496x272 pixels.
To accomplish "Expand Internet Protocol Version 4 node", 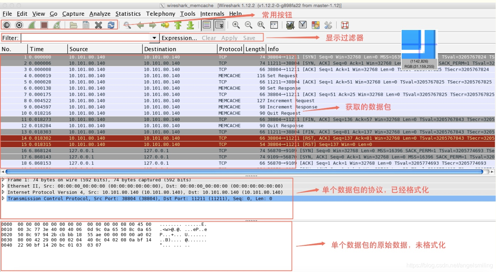I will point(3,192).
